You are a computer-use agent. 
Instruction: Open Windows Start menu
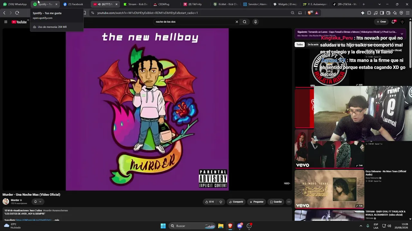click(163, 226)
